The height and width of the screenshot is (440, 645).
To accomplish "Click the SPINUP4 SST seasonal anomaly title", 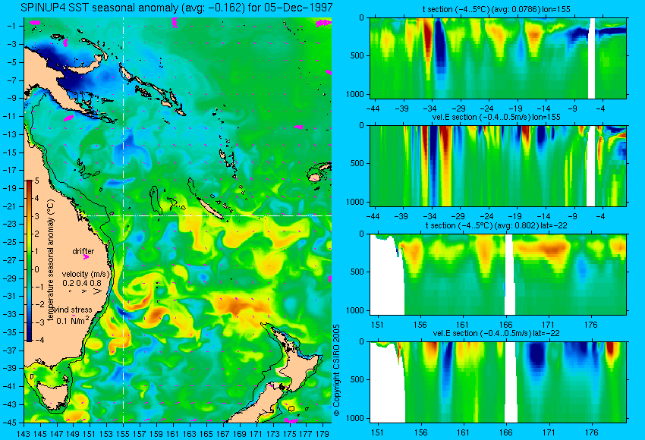I will [x=177, y=8].
